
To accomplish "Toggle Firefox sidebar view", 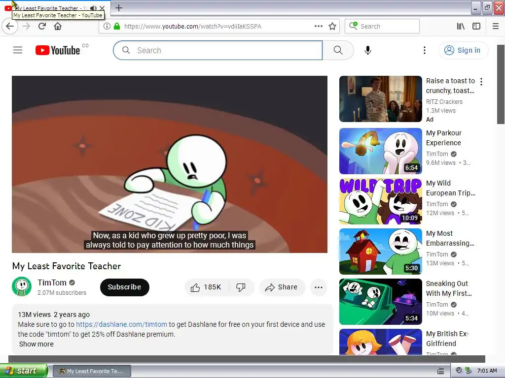I will point(476,27).
